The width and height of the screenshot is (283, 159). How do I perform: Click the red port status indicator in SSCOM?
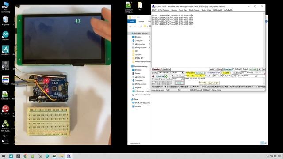point(153,76)
